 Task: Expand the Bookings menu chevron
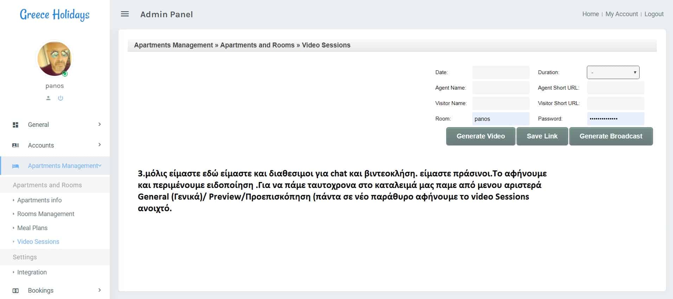(x=100, y=290)
